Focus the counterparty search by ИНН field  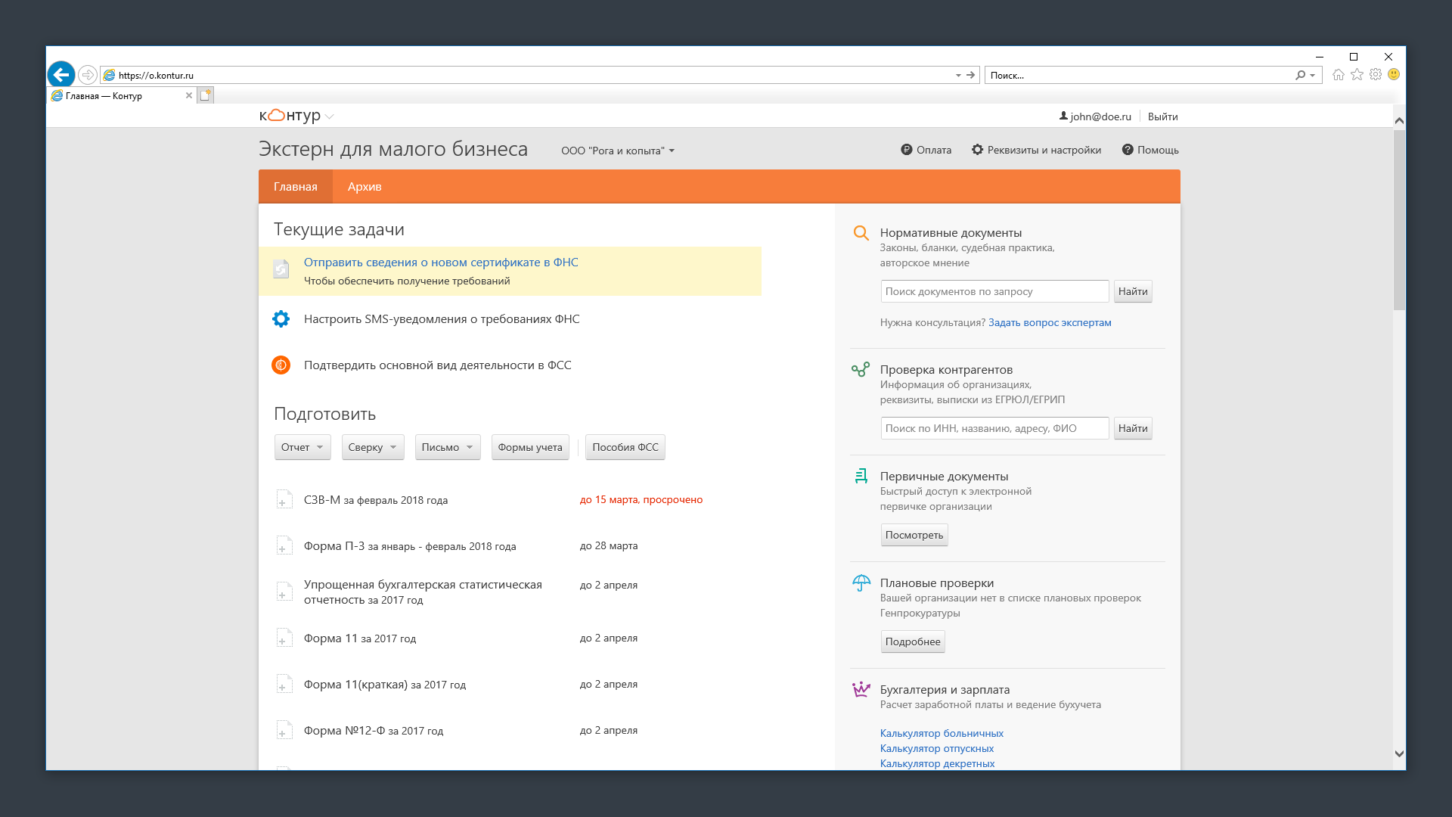pyautogui.click(x=994, y=428)
